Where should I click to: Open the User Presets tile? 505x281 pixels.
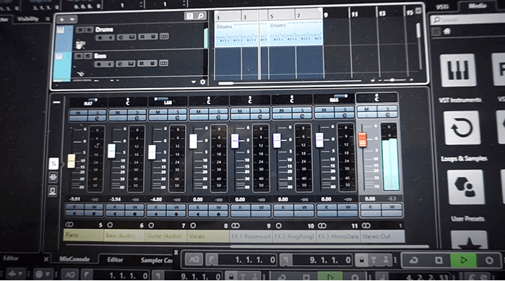466,187
